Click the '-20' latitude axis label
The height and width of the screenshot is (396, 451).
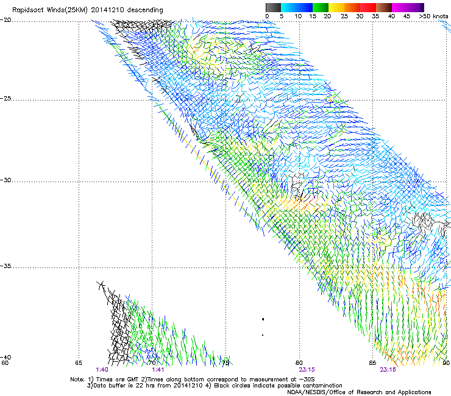5,20
